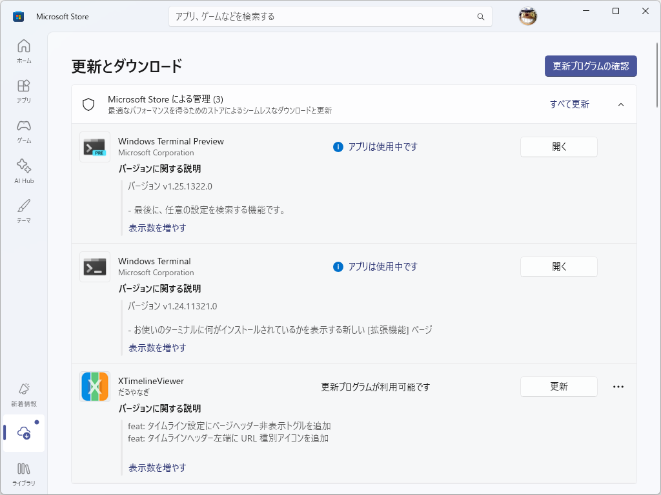Click アプリは使用中です link for Windows Terminal

coord(383,267)
